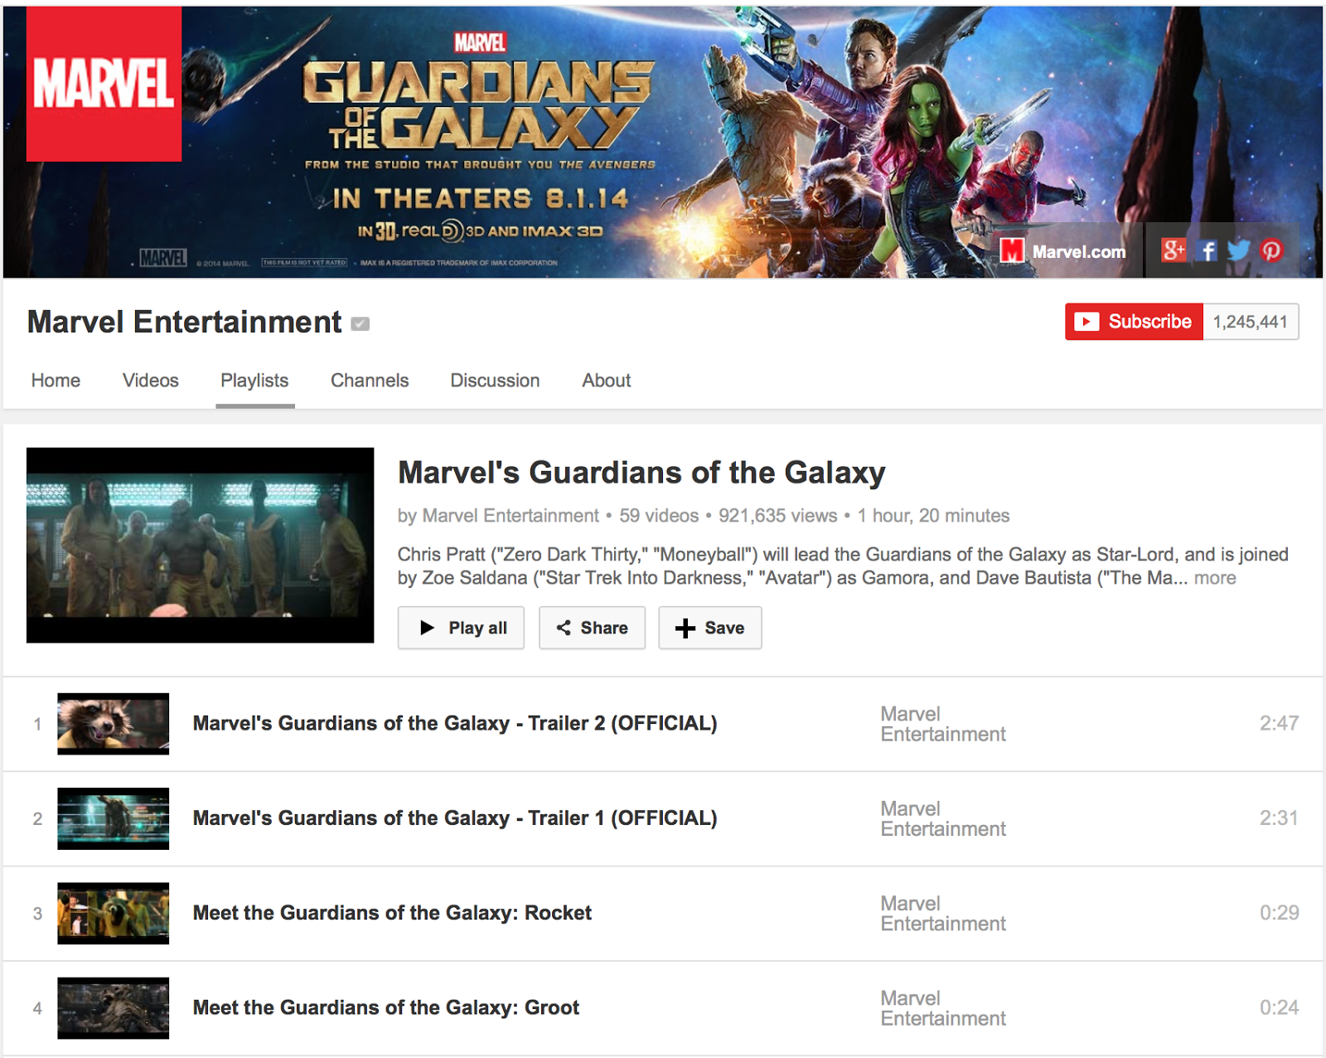The width and height of the screenshot is (1326, 1058).
Task: Share this playlist
Action: click(x=592, y=628)
